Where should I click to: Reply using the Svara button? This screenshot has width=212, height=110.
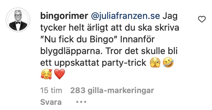[51, 102]
